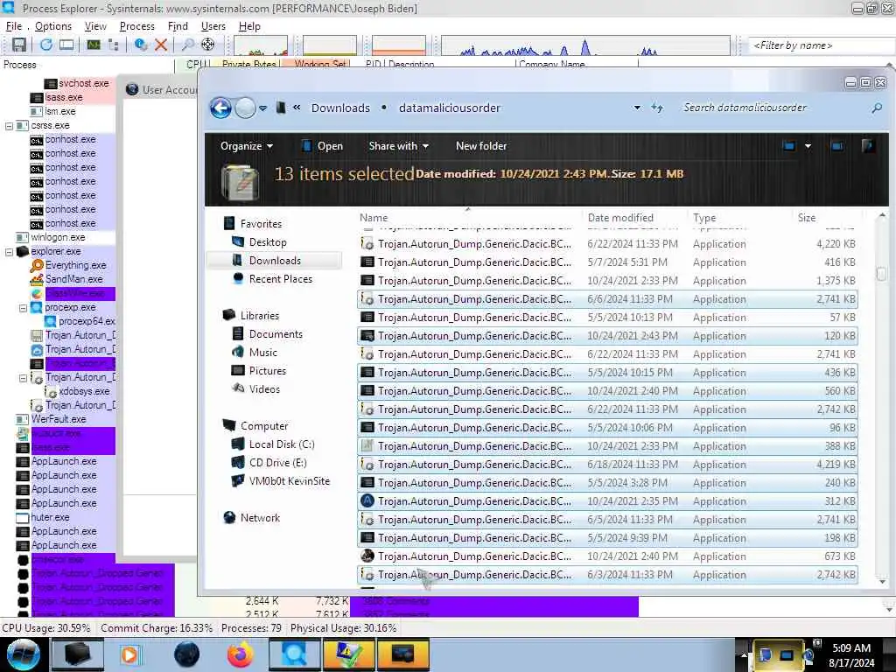Click the Save icon in Process Explorer toolbar
This screenshot has height=672, width=896.
[19, 45]
